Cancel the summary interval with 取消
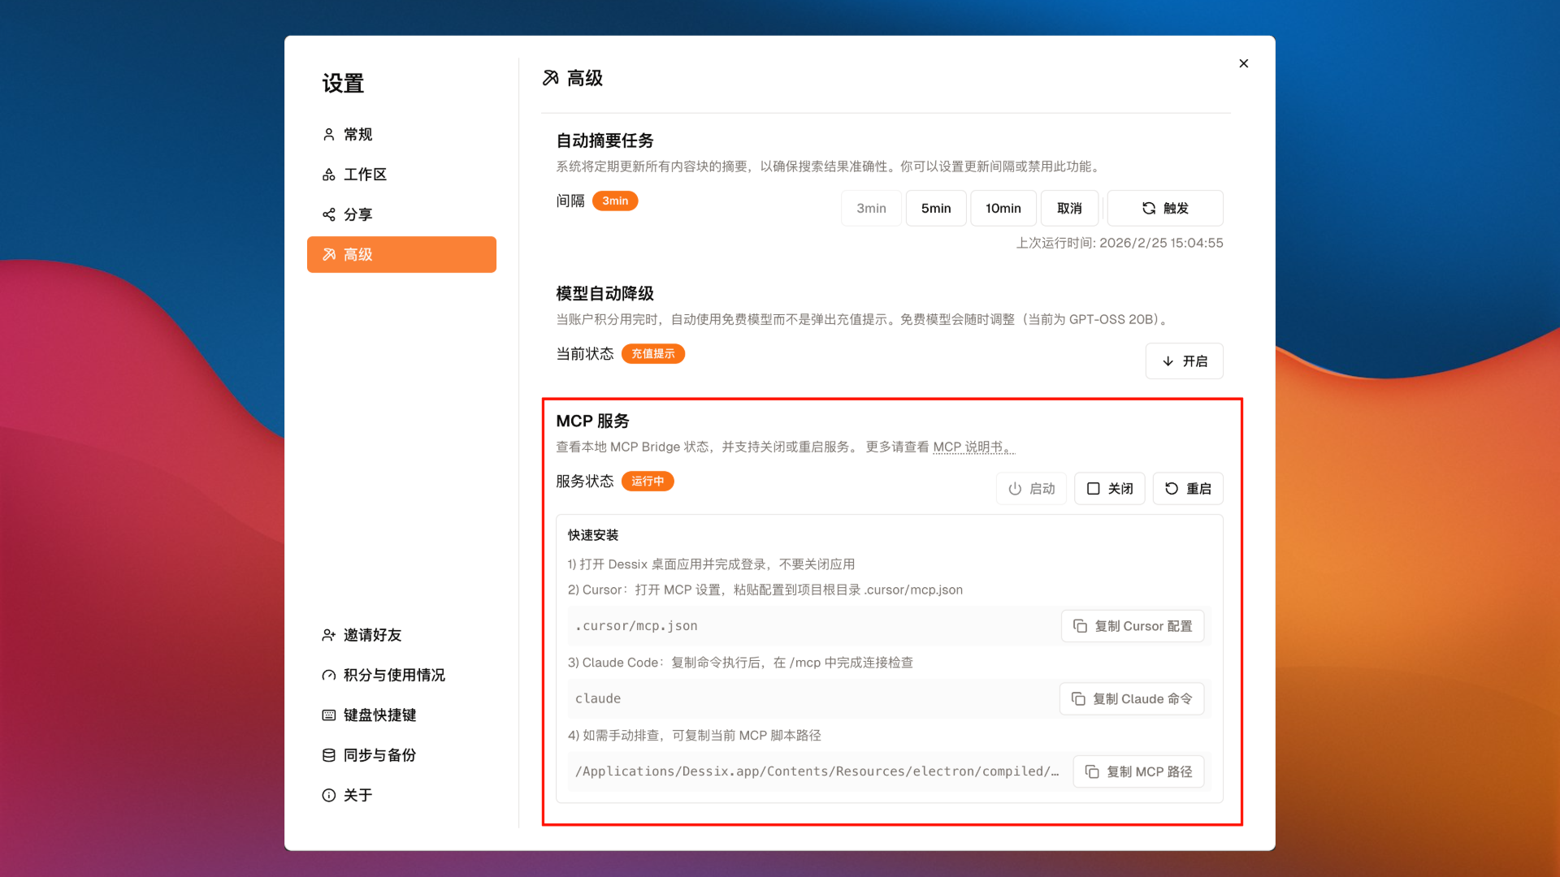 1070,208
